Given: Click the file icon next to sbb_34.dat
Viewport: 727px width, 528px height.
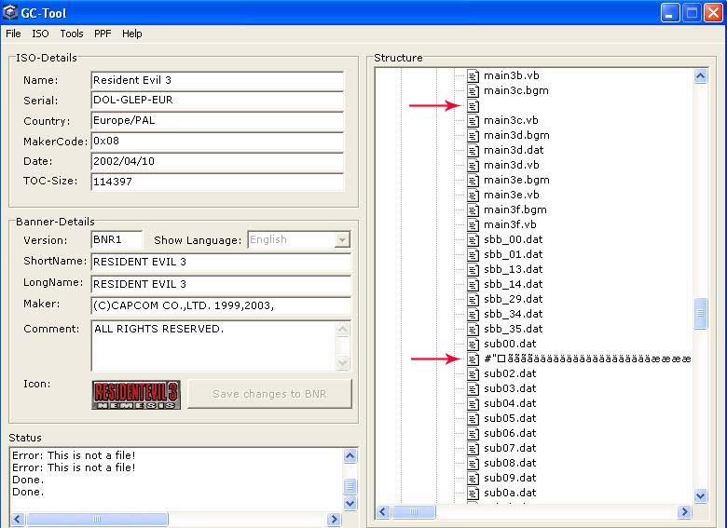Looking at the screenshot, I should coord(473,315).
